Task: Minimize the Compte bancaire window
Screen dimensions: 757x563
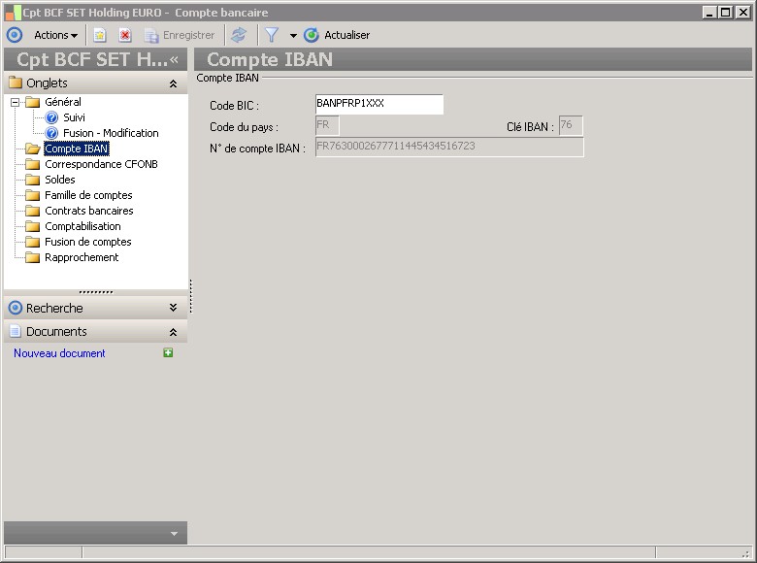Action: tap(709, 13)
